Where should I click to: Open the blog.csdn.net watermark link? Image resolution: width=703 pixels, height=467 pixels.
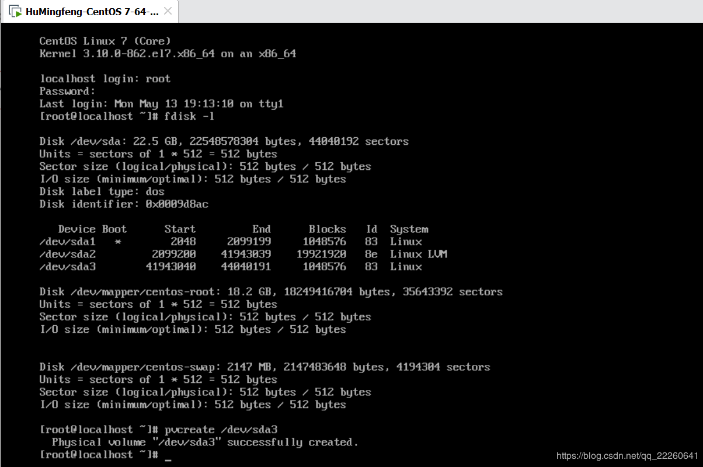(627, 456)
